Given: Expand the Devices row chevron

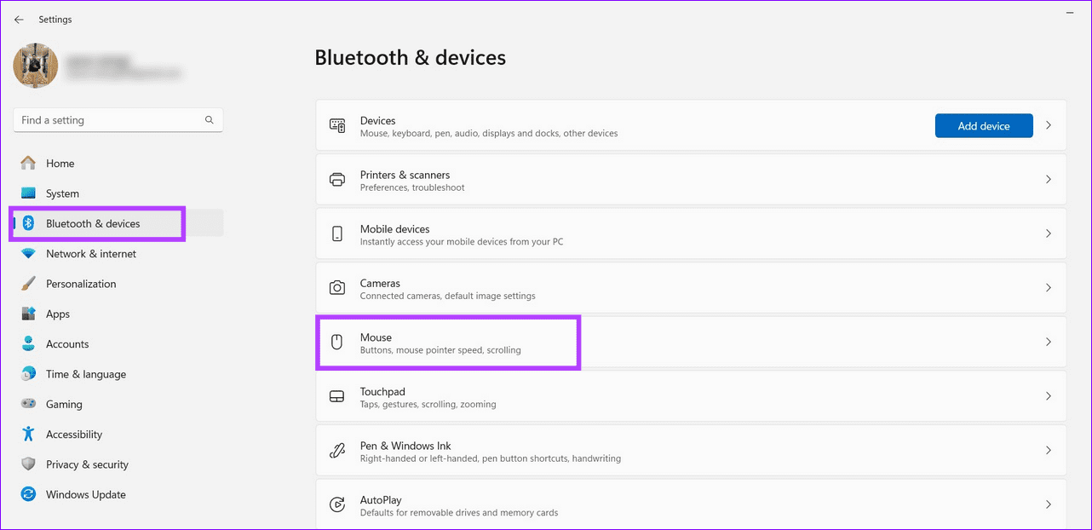Looking at the screenshot, I should point(1049,125).
